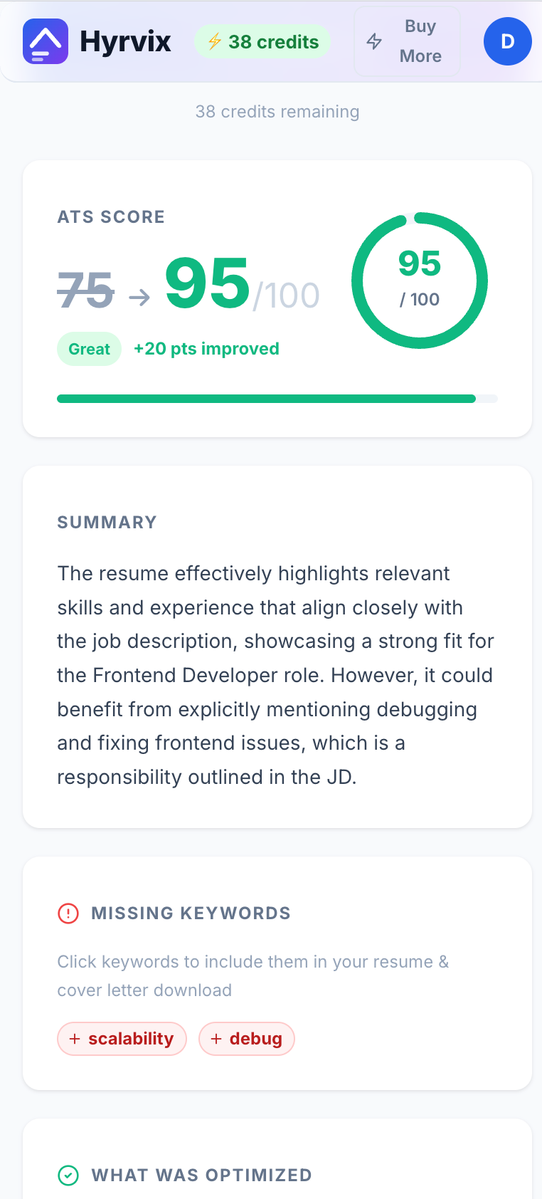Click the Missing Keywords section heading

191,913
